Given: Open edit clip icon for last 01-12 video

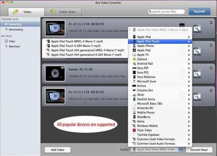Looking at the screenshot, I should point(197,97).
